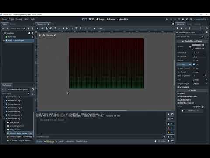Choose the Select Mode arrow tool
Viewport: 210px width, 158px height.
(38, 28)
